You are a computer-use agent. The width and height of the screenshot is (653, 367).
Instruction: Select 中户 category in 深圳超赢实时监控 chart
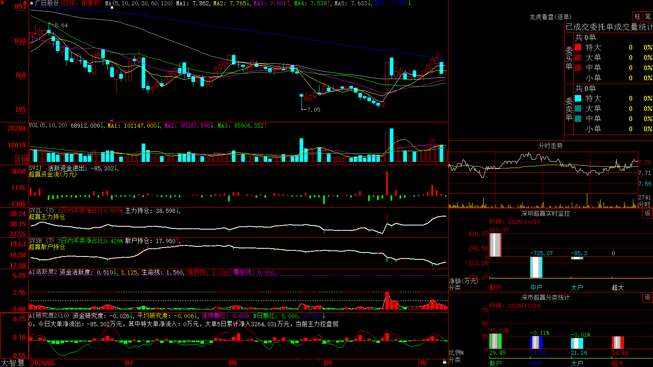tap(536, 287)
